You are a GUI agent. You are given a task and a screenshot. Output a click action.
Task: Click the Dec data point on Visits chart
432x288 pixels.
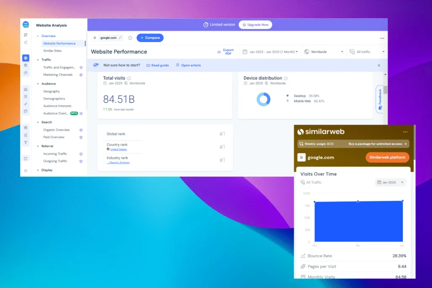point(358,201)
